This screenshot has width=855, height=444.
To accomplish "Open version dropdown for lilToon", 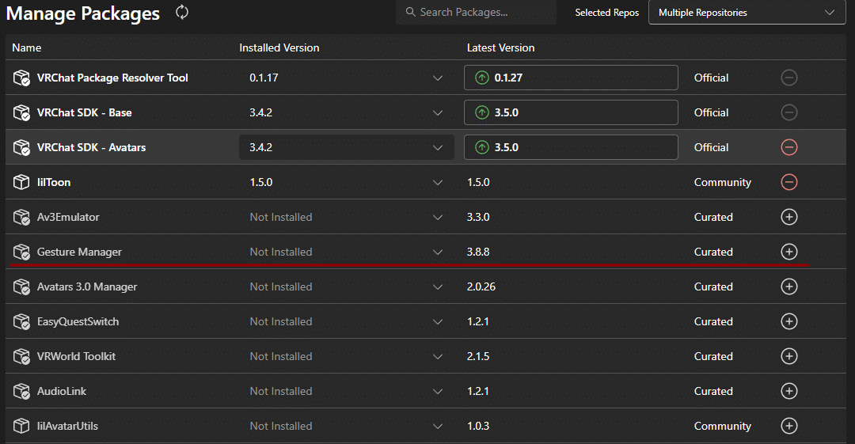I will (437, 183).
